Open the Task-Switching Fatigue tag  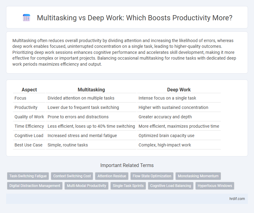click(28, 176)
